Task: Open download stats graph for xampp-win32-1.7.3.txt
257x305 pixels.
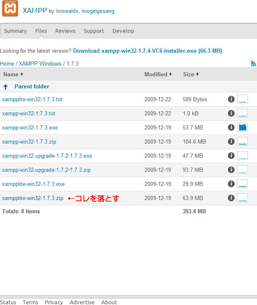Action: point(242,113)
